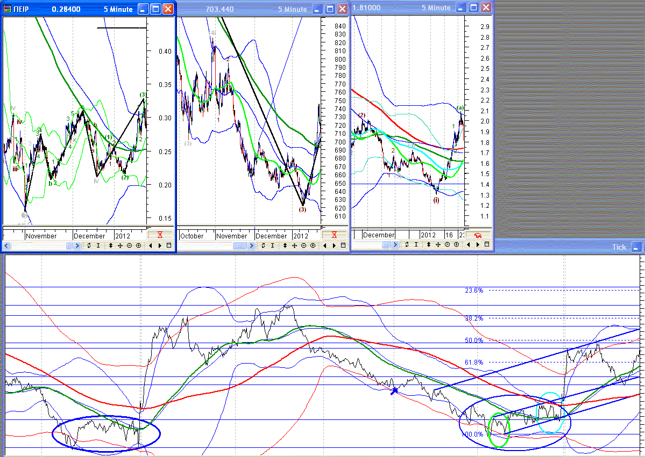Image resolution: width=645 pixels, height=457 pixels.
Task: Click 61.8% Fibonacci label in Tick chart
Action: point(474,362)
